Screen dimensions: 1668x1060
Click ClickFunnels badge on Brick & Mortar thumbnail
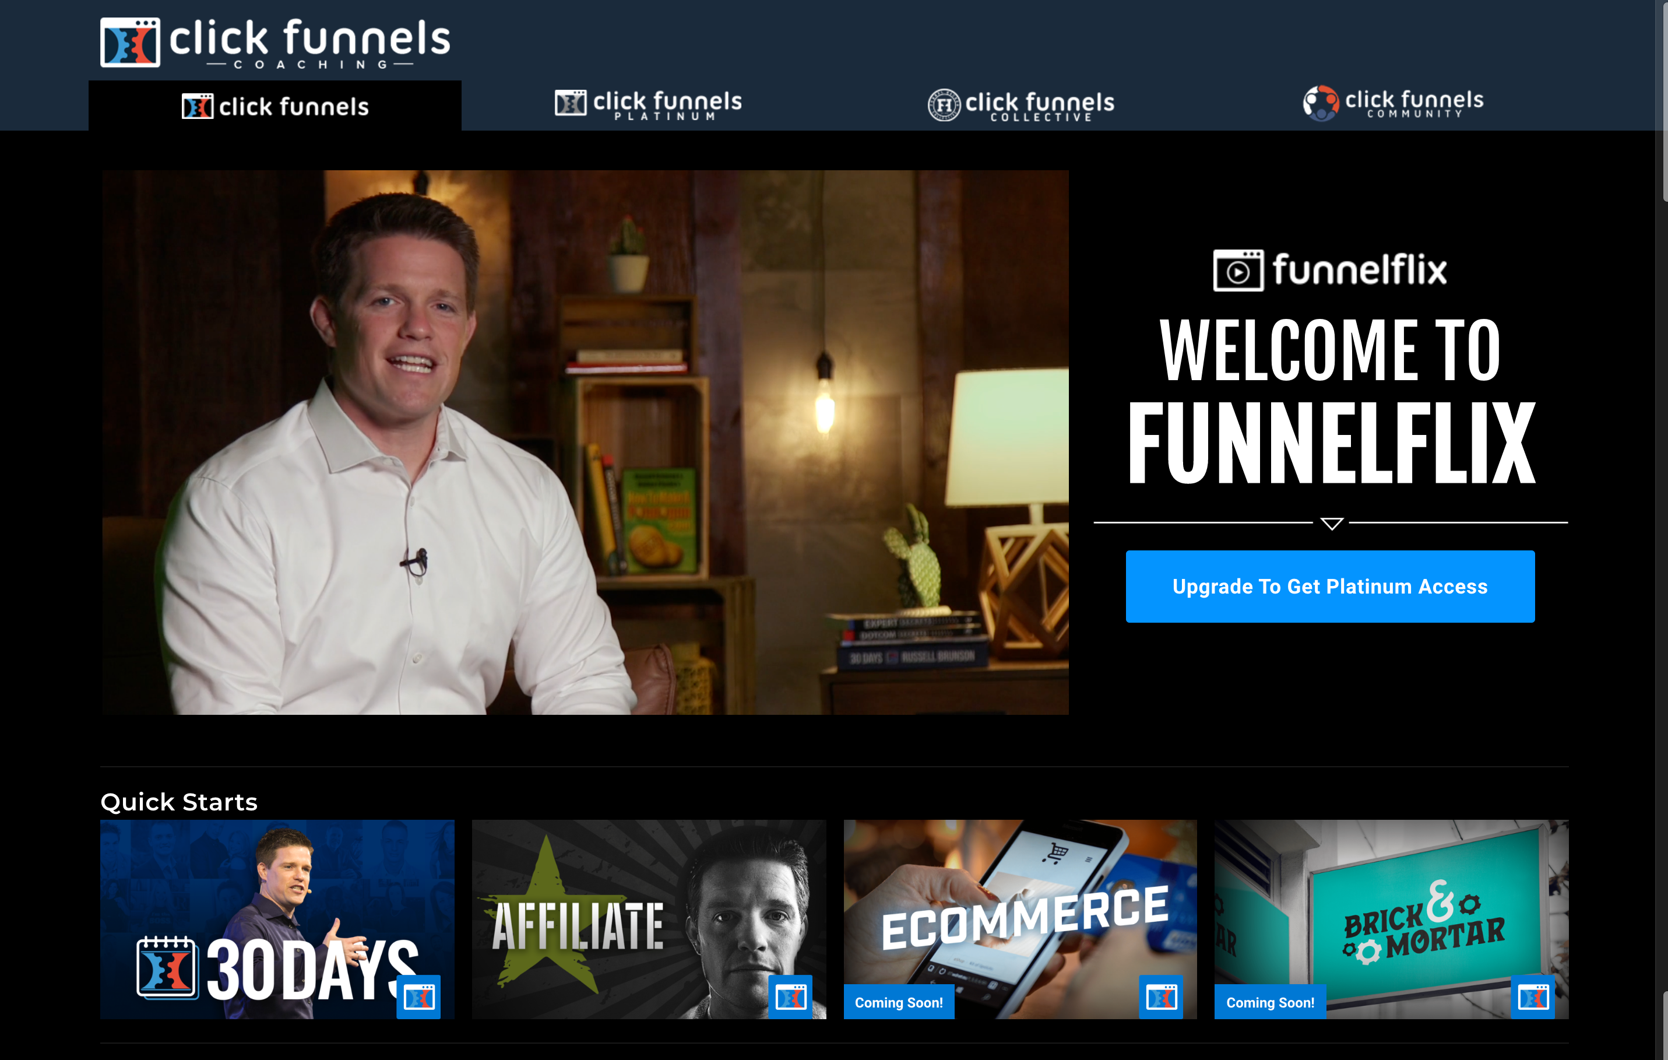pyautogui.click(x=1532, y=997)
